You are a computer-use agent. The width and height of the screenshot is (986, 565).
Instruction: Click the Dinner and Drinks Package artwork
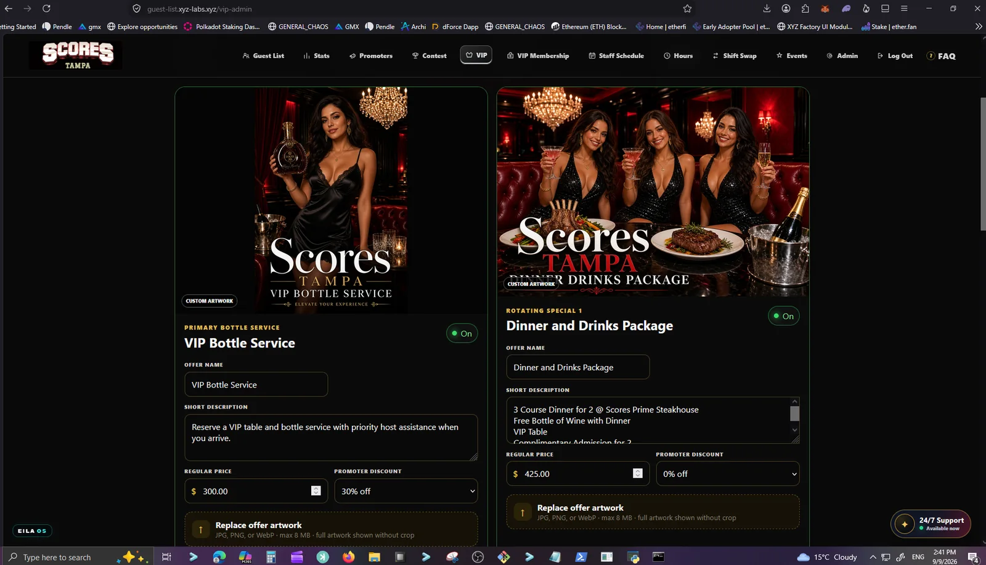pos(653,192)
